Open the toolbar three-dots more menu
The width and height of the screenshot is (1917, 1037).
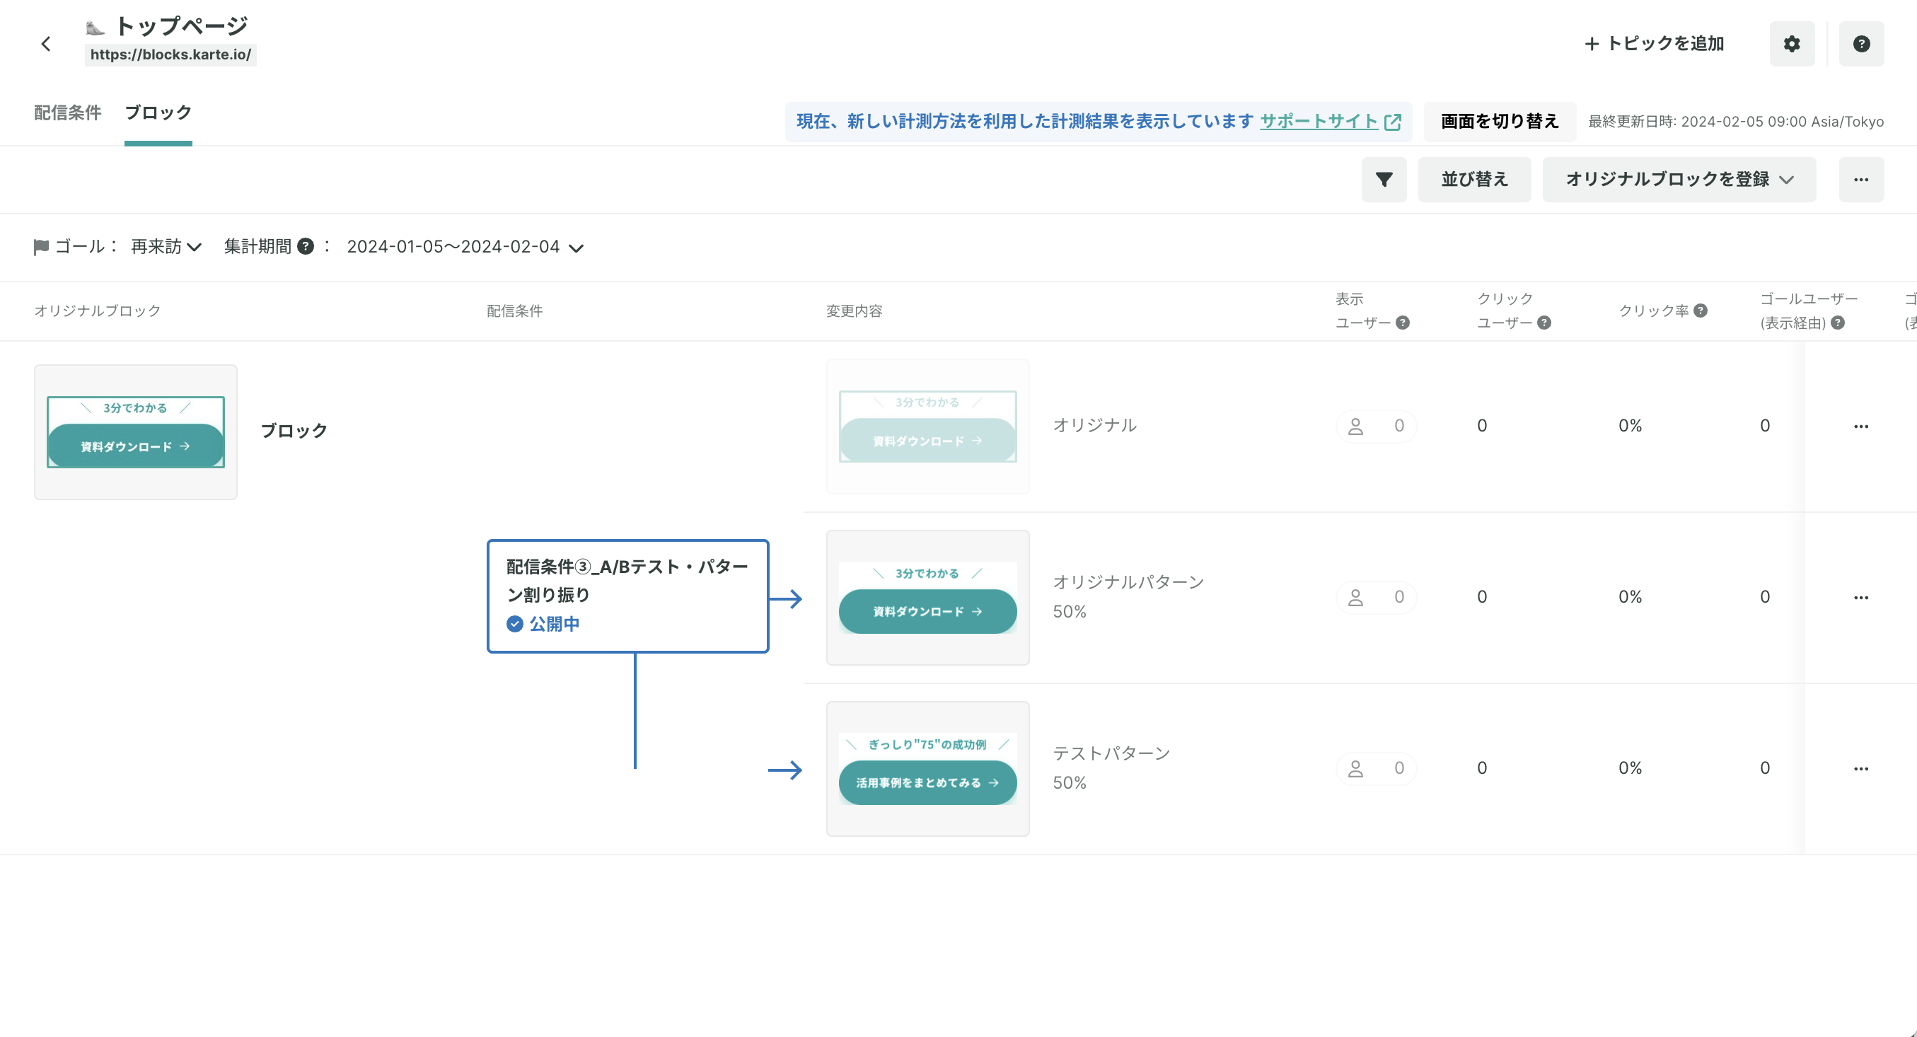pos(1861,179)
